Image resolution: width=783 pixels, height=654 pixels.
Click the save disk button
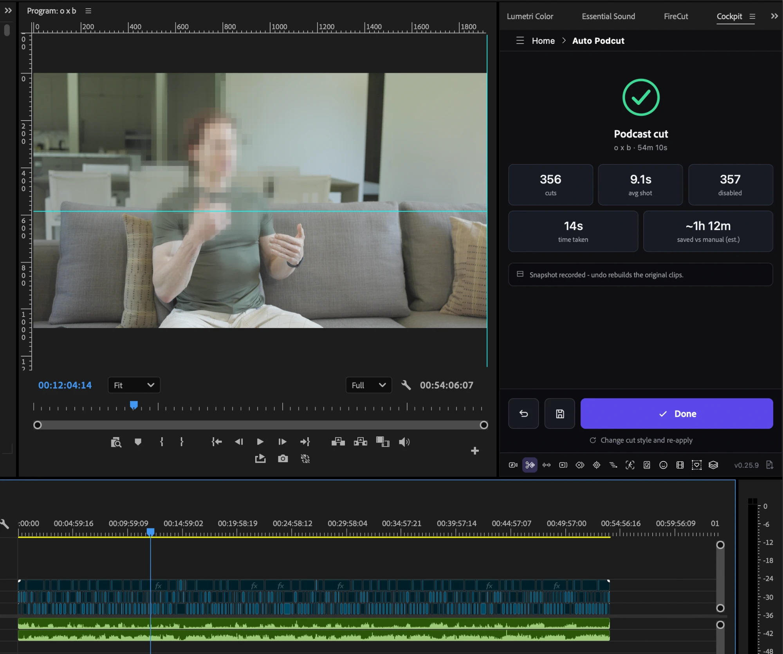tap(560, 414)
